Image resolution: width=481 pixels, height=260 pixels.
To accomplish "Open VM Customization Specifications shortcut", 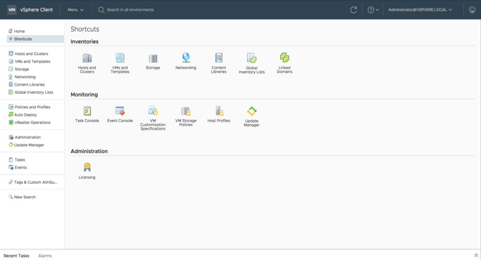I will pos(153,111).
